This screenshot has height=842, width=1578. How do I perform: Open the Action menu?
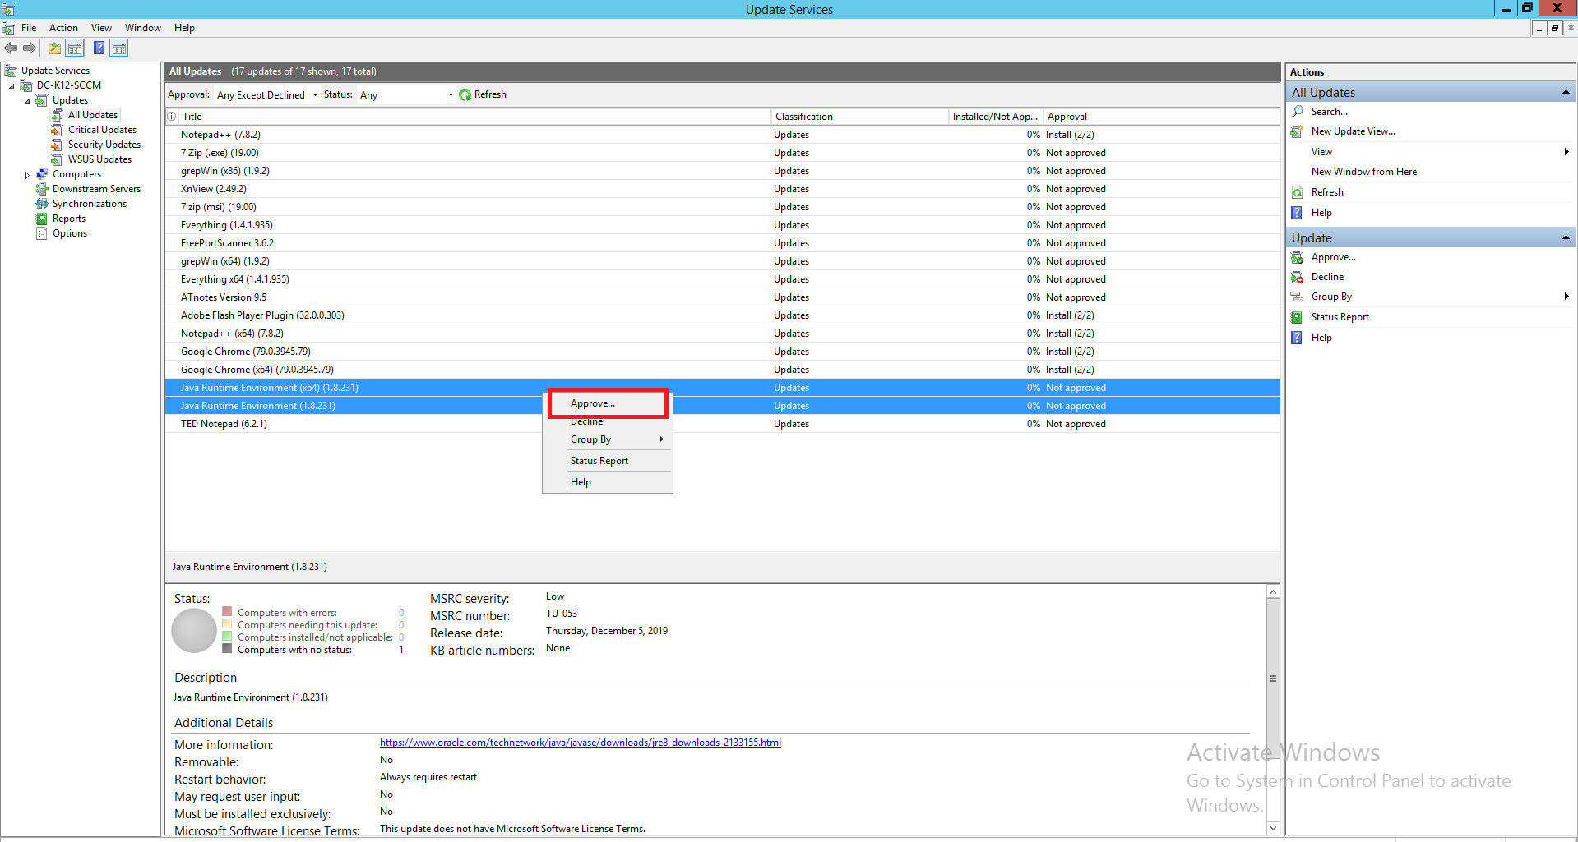tap(63, 27)
